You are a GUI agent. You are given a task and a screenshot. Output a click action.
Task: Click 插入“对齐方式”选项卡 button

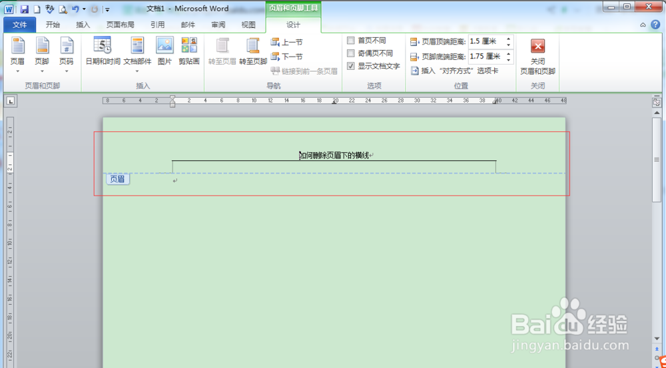coord(454,71)
